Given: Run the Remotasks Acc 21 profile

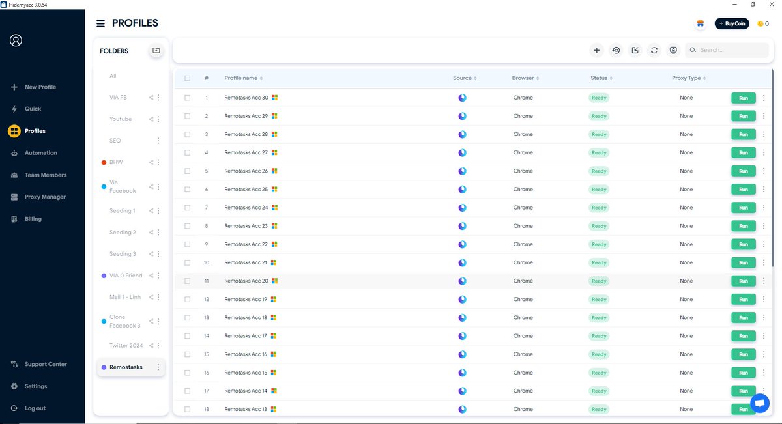Looking at the screenshot, I should click(x=744, y=262).
